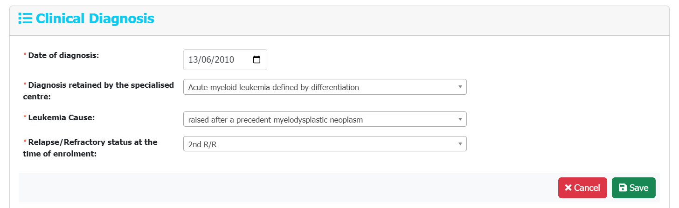Expand the Diagnosis retained dropdown arrow
Image resolution: width=679 pixels, height=208 pixels.
point(460,87)
